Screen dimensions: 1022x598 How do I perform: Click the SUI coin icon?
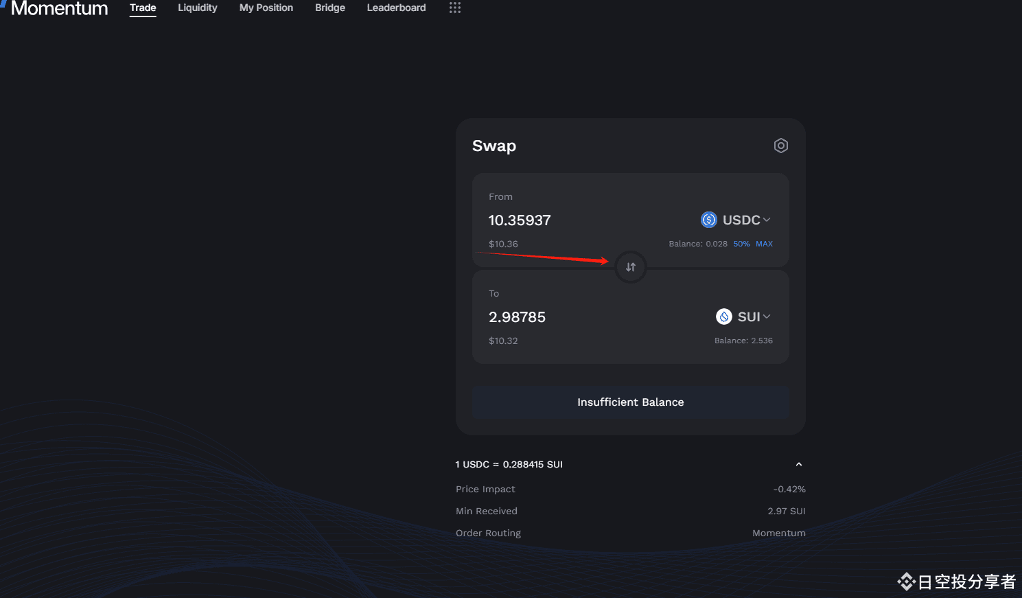point(724,317)
